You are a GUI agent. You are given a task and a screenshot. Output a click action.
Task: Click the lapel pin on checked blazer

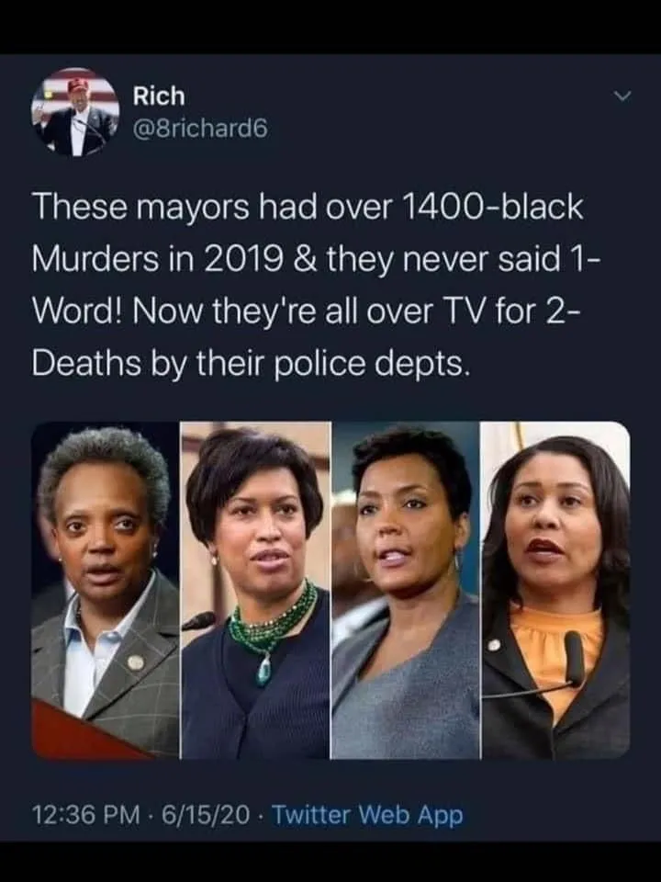click(x=135, y=661)
